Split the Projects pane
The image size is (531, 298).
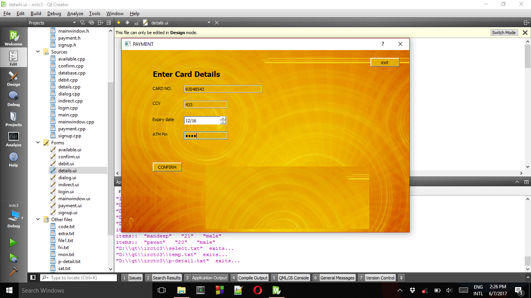pyautogui.click(x=100, y=23)
